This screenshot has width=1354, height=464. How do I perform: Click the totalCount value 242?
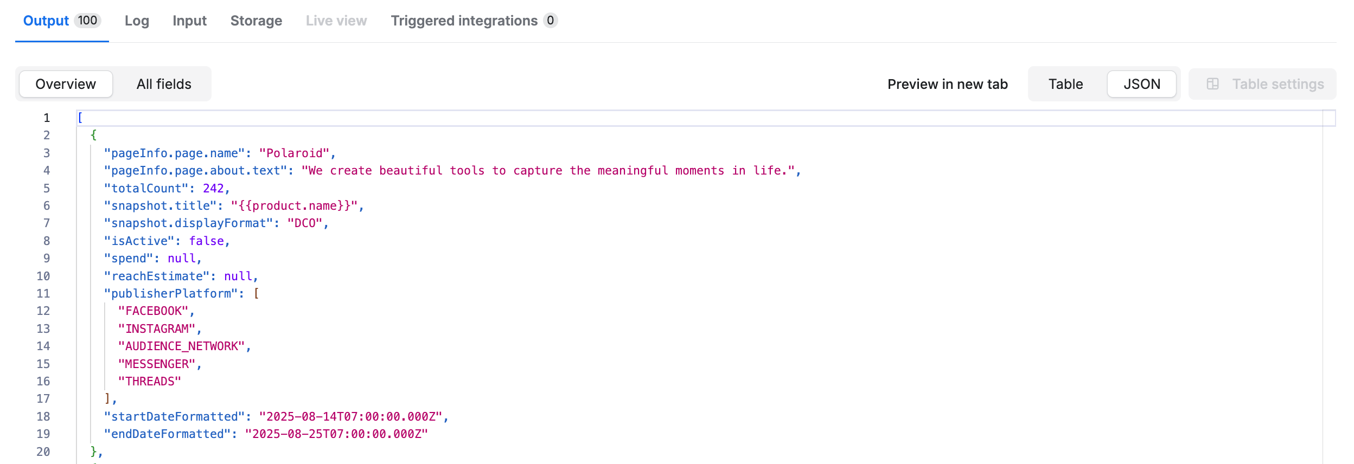click(213, 189)
